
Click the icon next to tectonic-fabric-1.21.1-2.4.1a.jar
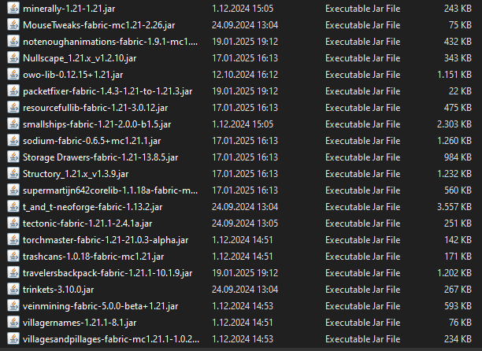tap(13, 223)
